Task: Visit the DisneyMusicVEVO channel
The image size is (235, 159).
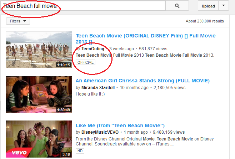Action: (100, 132)
